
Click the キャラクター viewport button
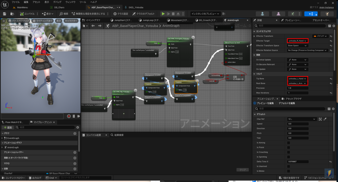pos(71,21)
